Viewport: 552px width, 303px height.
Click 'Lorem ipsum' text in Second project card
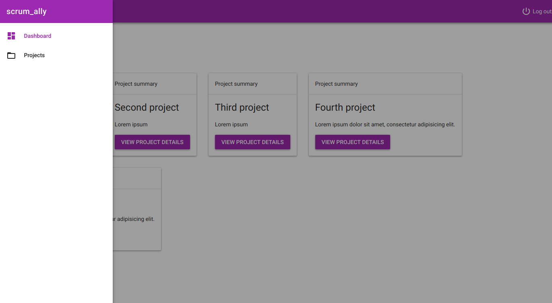click(x=131, y=124)
